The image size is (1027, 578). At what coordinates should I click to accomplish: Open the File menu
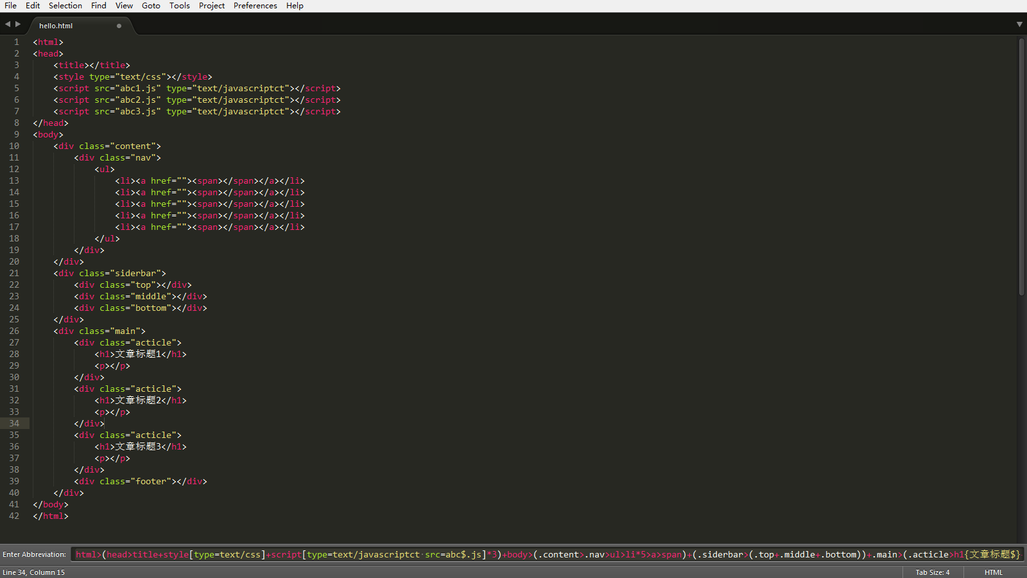pos(10,6)
